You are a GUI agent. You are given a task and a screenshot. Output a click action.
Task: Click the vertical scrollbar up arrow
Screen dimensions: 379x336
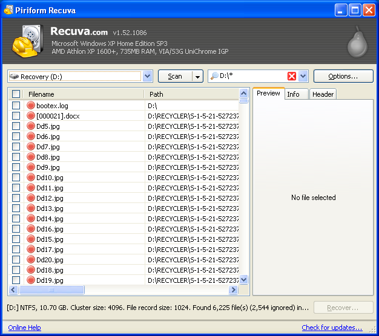(244, 93)
